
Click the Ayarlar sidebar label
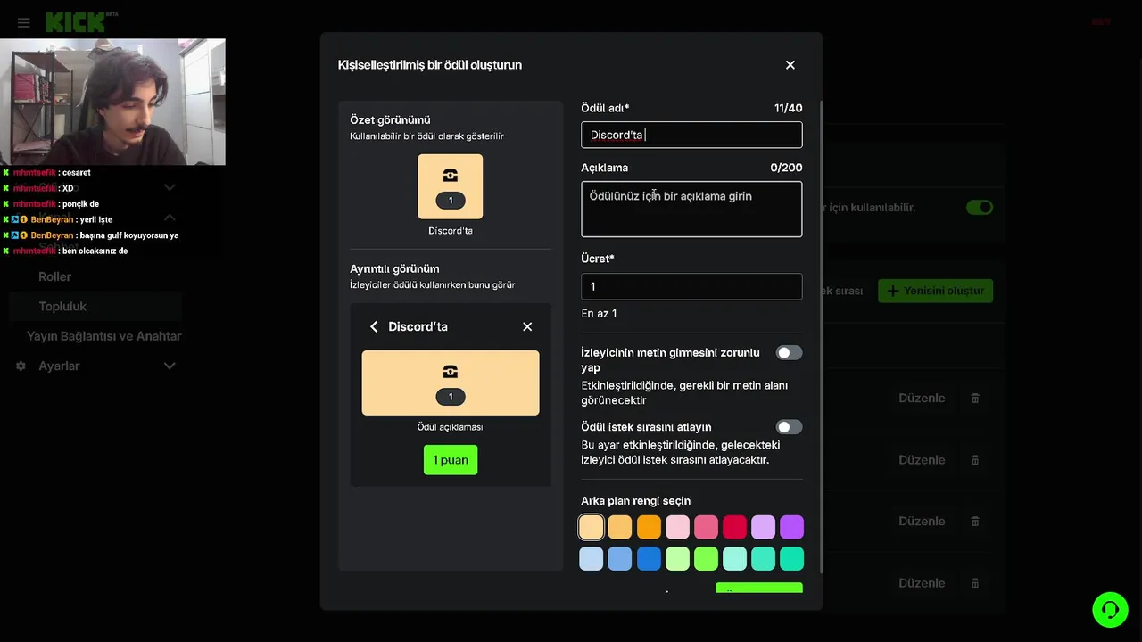click(x=59, y=366)
